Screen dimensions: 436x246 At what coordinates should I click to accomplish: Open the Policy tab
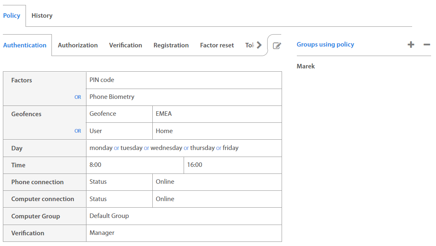point(12,16)
